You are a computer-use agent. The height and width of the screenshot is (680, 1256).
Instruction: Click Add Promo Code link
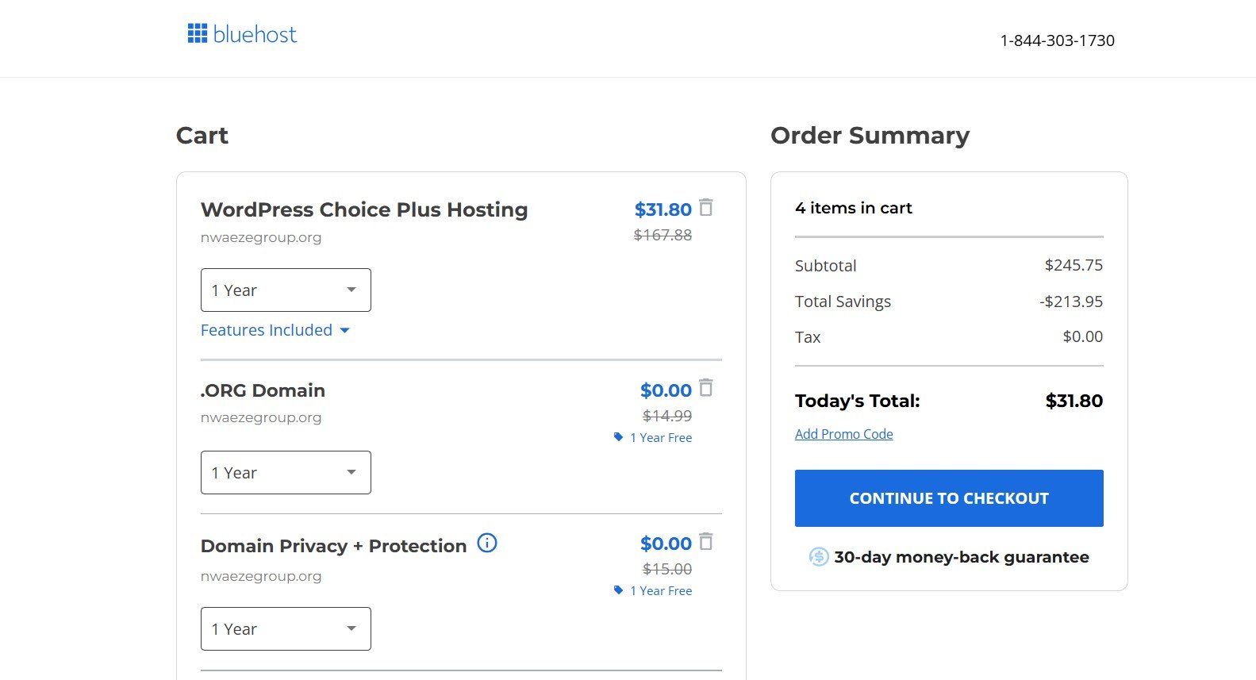click(844, 434)
